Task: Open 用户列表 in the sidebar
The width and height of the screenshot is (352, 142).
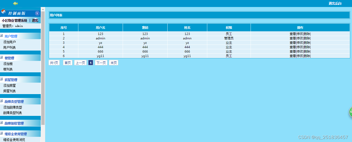Action: 10,48
